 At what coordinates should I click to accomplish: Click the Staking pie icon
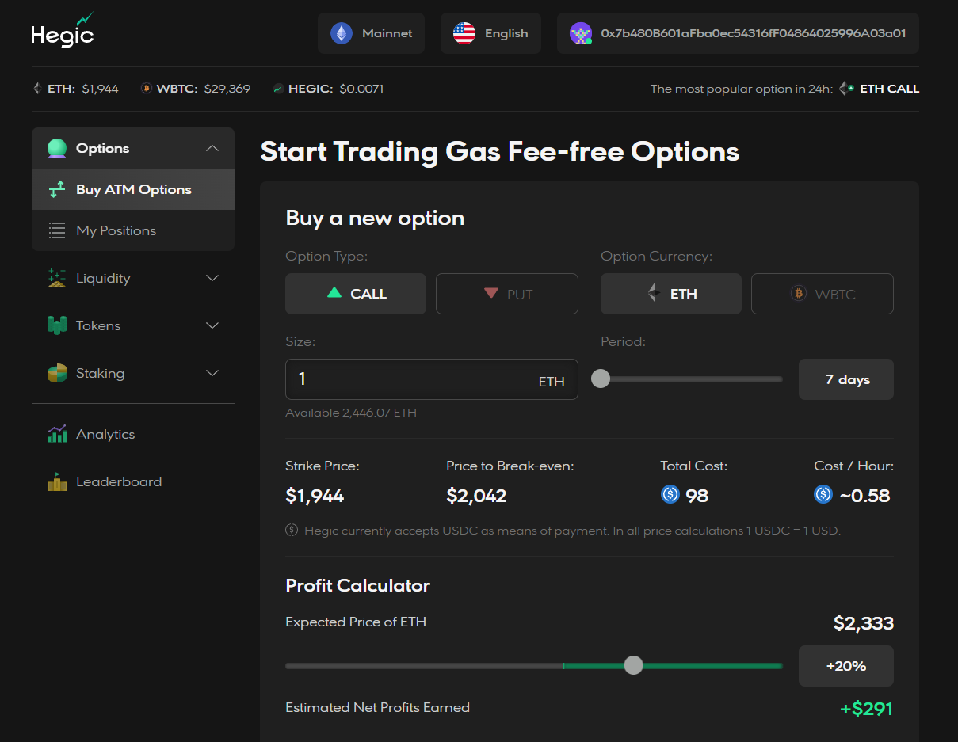point(57,373)
